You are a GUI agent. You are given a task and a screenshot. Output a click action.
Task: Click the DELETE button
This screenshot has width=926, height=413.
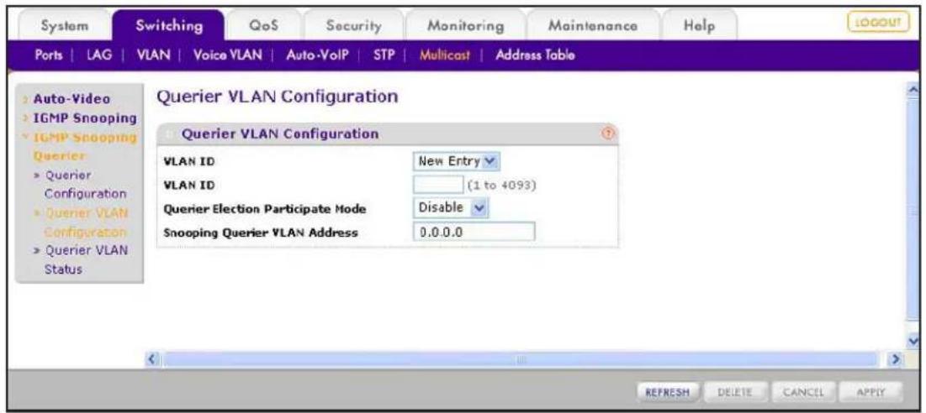point(734,391)
